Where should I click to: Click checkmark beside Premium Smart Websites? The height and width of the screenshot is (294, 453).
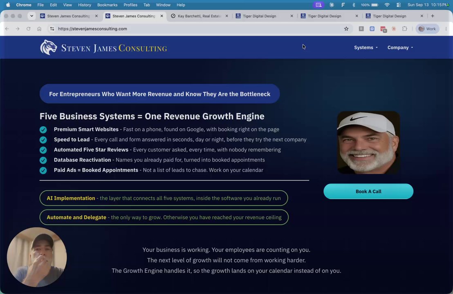click(43, 129)
